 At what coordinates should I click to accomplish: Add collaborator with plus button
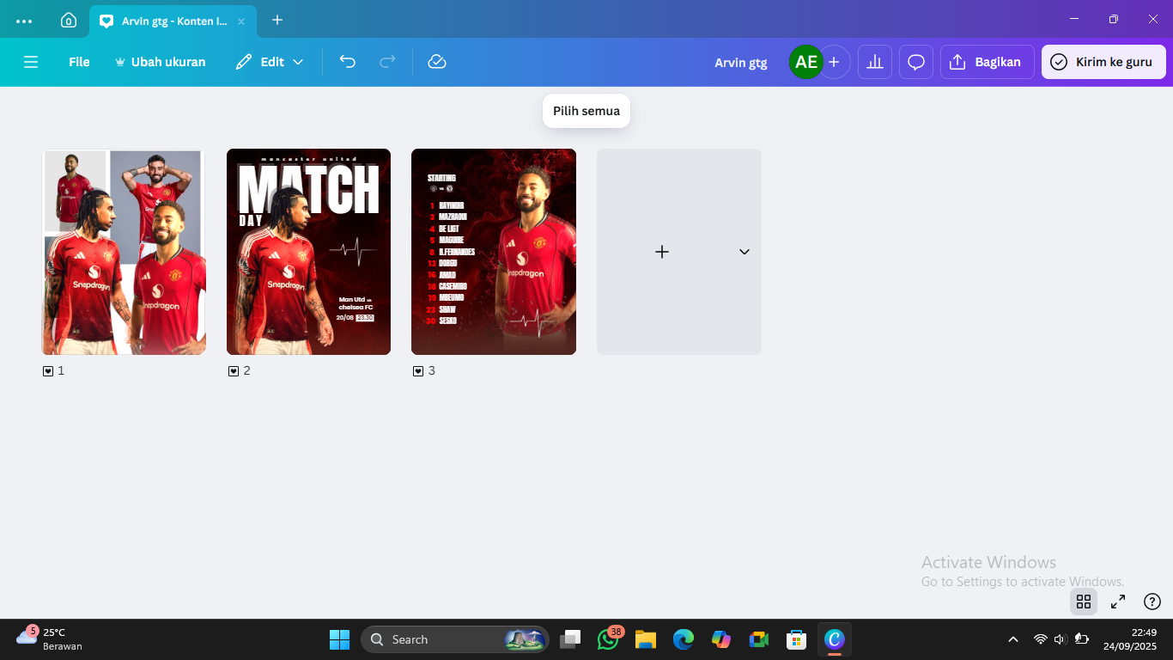(834, 62)
